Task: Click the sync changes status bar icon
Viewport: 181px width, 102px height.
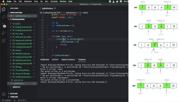Action: coord(14,100)
